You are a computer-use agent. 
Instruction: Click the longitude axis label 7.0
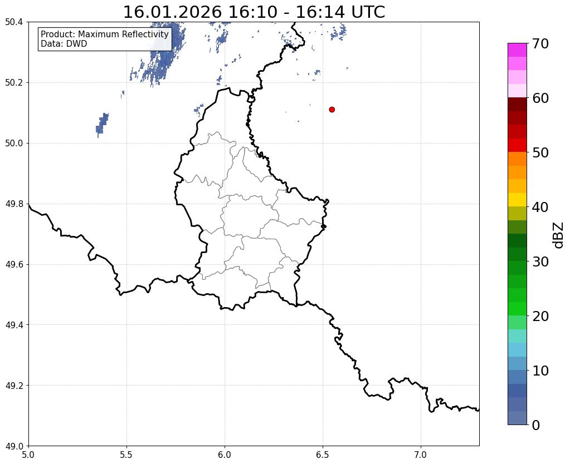(x=421, y=455)
